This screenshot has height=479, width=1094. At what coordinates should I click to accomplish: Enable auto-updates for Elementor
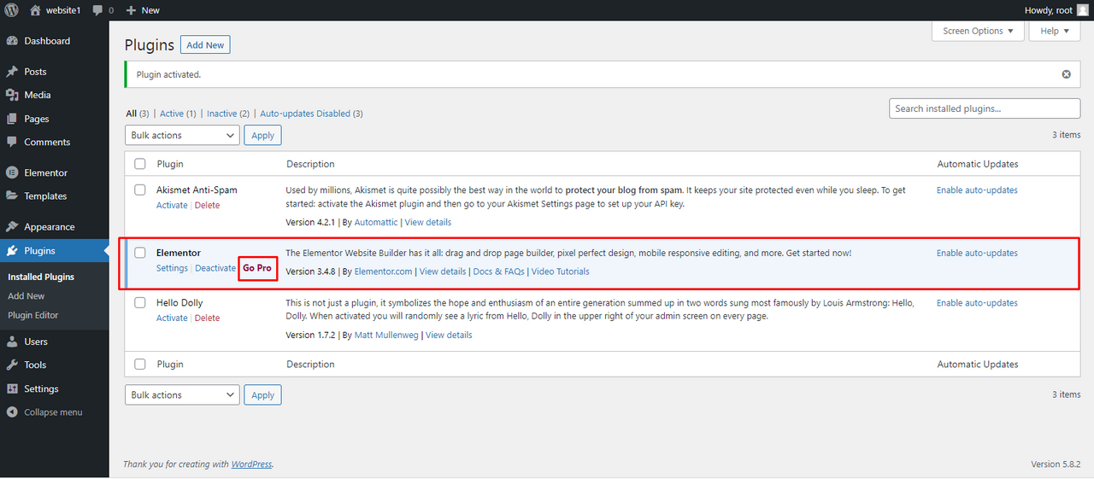pos(977,253)
